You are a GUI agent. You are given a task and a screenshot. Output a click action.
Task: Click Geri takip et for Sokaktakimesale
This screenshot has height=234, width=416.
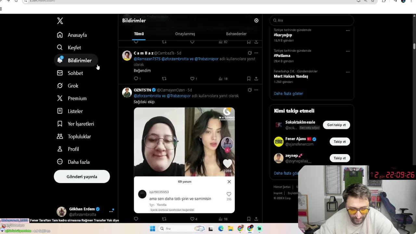tap(336, 125)
